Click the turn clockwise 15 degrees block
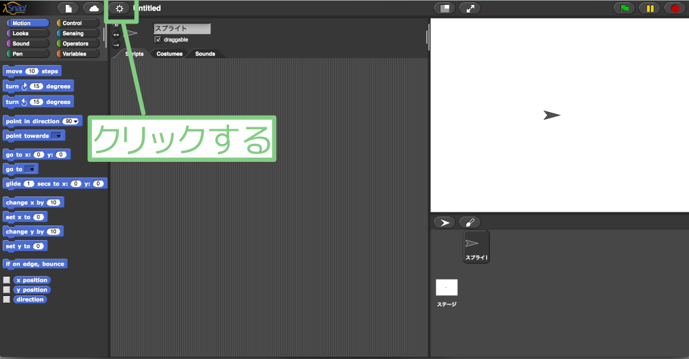 pyautogui.click(x=38, y=86)
